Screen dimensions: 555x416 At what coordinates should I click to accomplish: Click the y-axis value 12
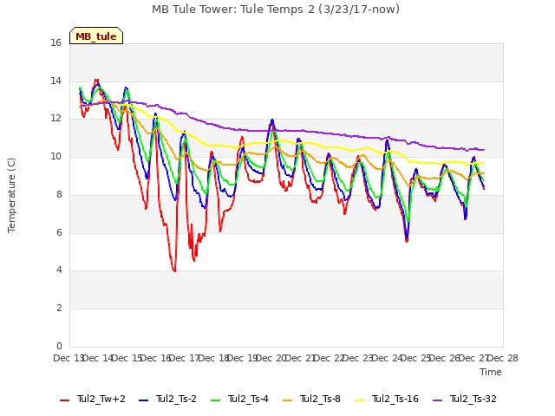pyautogui.click(x=55, y=119)
